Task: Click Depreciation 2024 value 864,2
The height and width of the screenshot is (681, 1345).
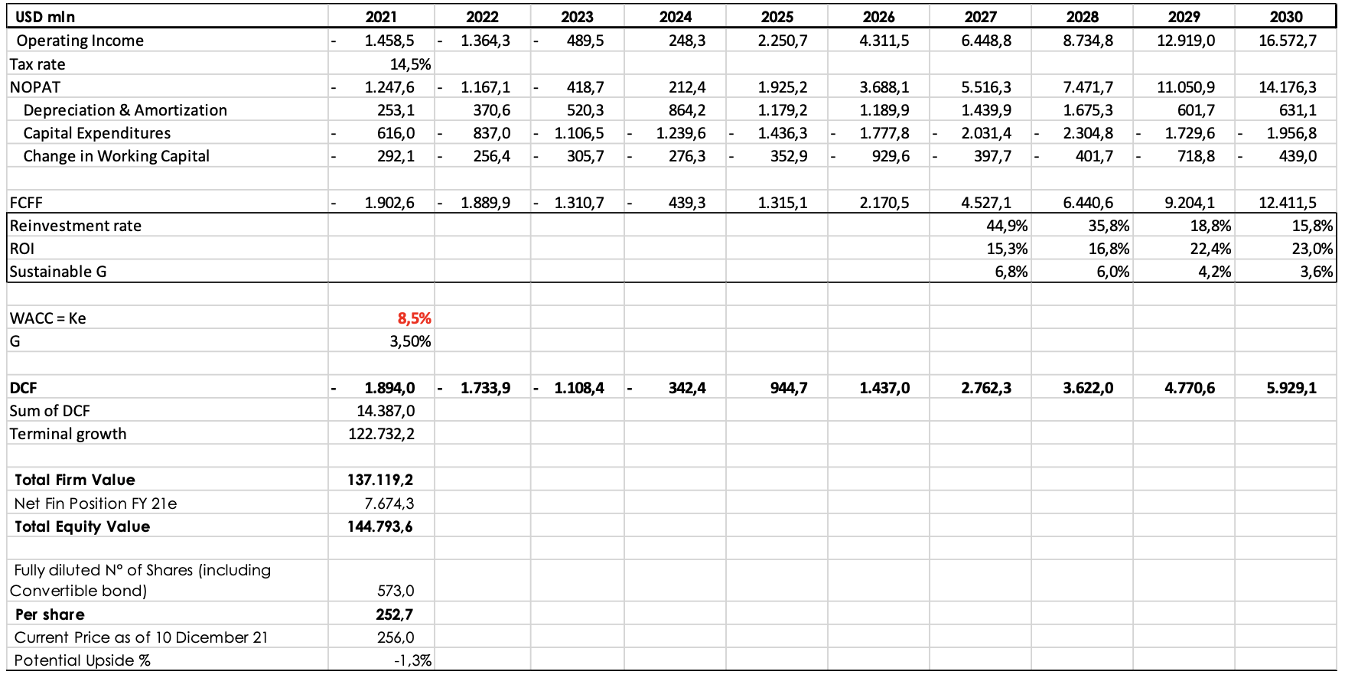Action: point(687,110)
